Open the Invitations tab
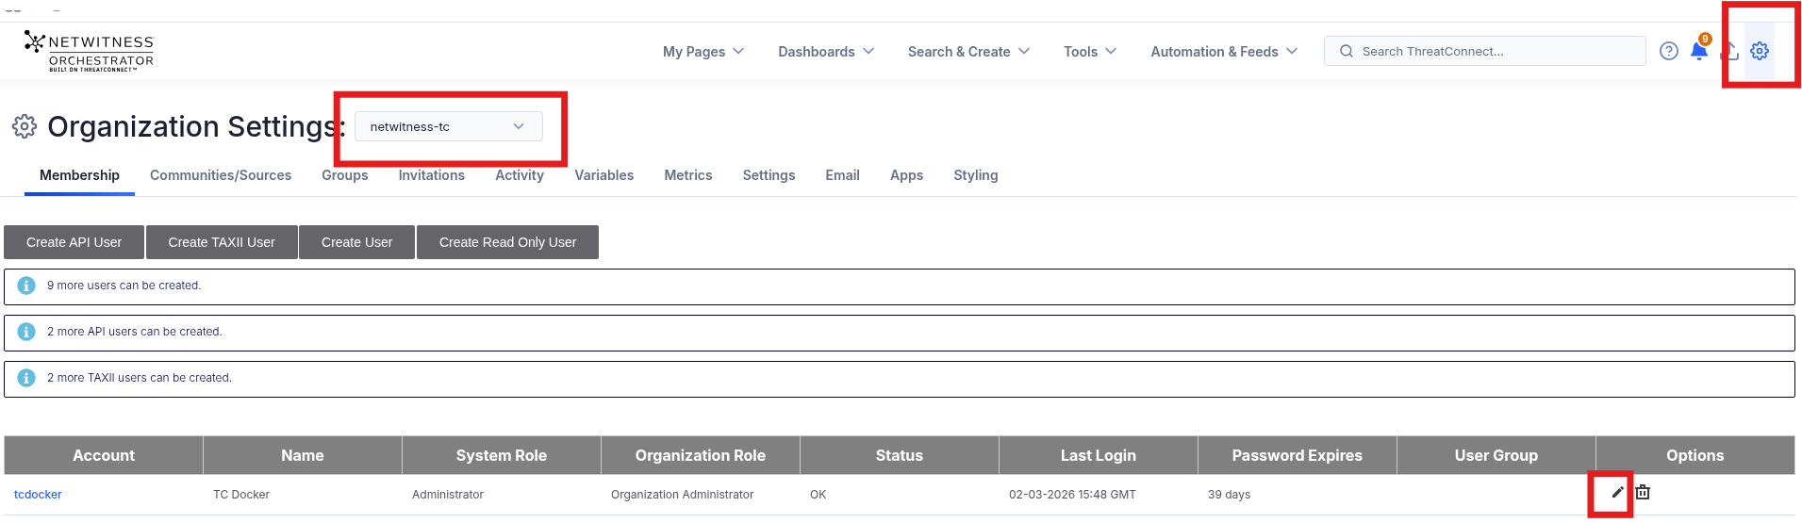The image size is (1802, 523). coord(432,175)
